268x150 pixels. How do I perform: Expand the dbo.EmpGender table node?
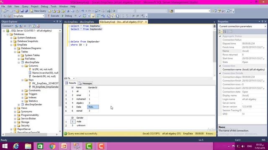click(x=19, y=105)
